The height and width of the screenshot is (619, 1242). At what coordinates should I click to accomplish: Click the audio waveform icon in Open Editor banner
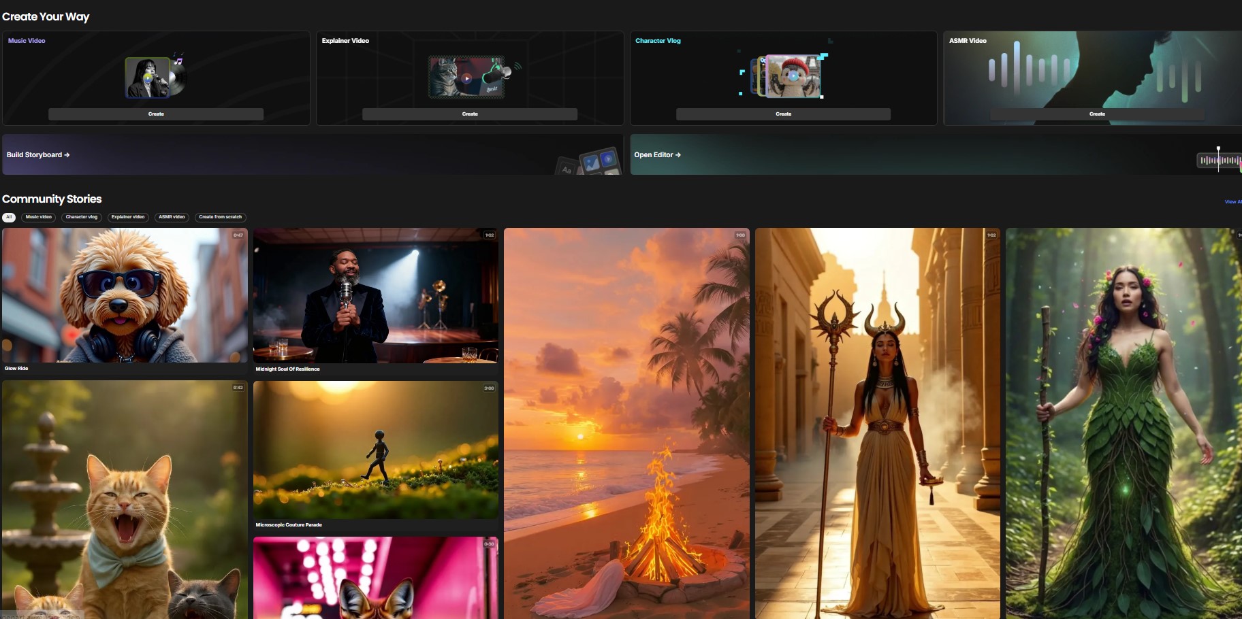tap(1220, 160)
